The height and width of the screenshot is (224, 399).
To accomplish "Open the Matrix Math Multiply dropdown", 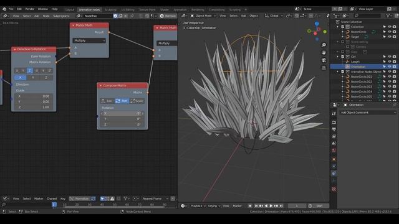I will [89, 40].
